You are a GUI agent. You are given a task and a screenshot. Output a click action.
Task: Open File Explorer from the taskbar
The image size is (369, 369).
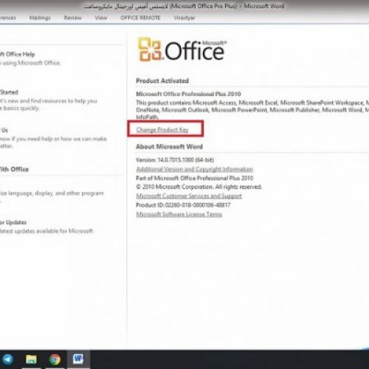31,359
